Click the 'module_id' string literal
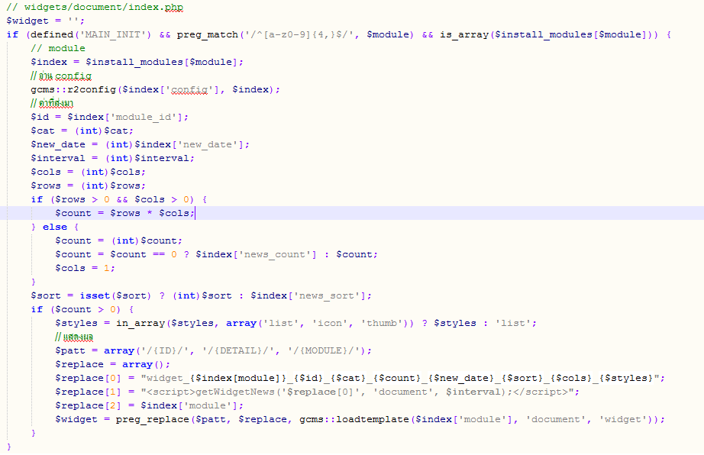Image resolution: width=704 pixels, height=455 pixels. click(144, 117)
